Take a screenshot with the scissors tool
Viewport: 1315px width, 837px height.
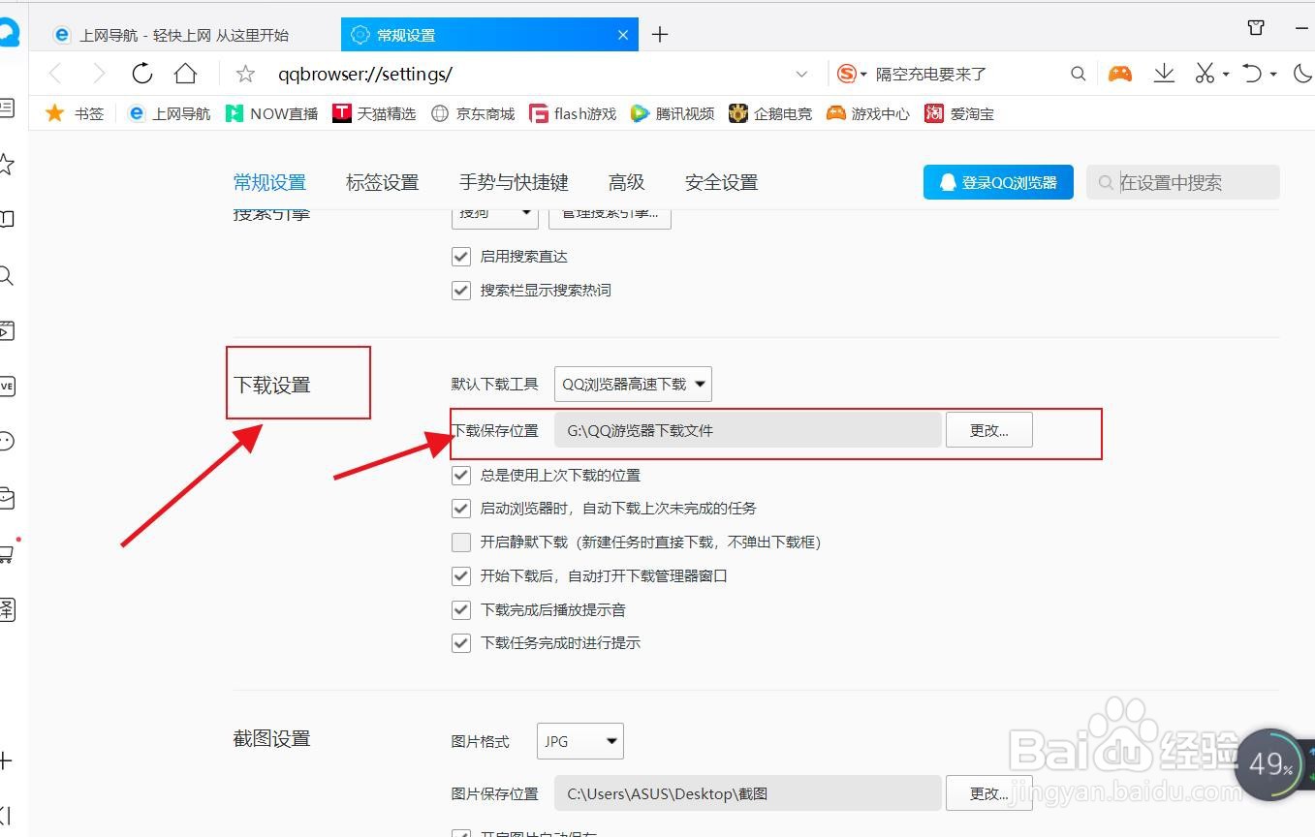[1205, 73]
